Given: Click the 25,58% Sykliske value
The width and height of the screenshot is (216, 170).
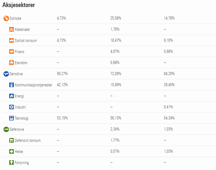Looking at the screenshot, I should click(116, 18).
